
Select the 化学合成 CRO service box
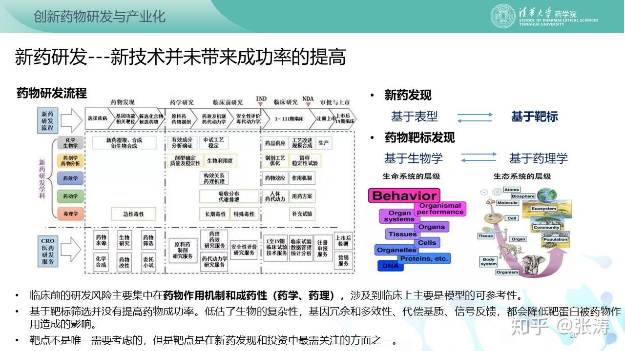pyautogui.click(x=101, y=262)
